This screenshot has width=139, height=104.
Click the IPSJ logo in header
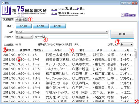click(x=7, y=10)
